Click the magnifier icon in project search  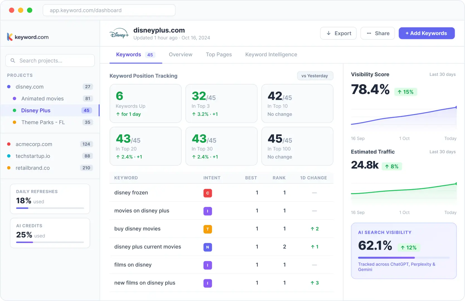(13, 61)
